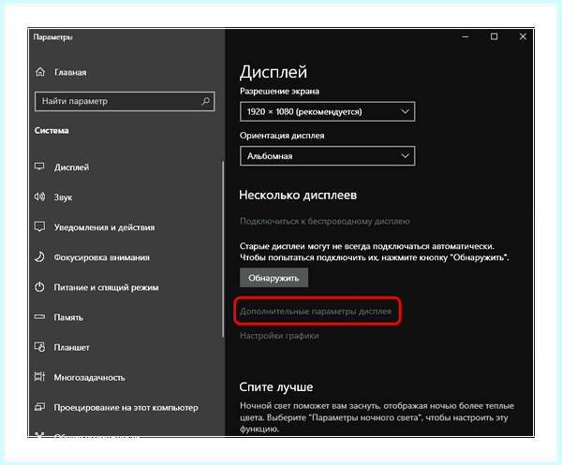Open the Разрешение экрана dropdown
Viewport: 562px width, 465px height.
327,111
